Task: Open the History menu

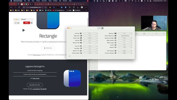Action: [38, 1]
